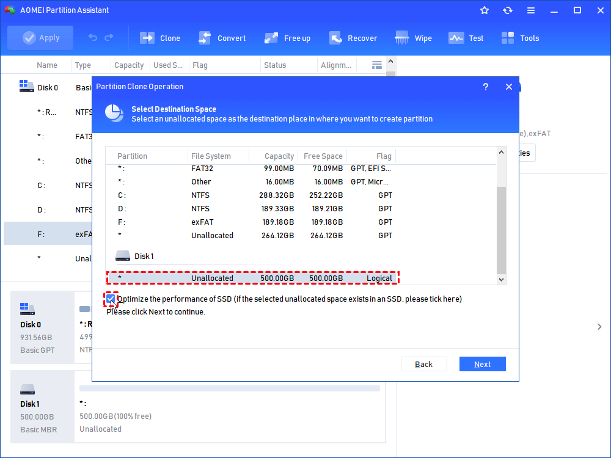Click the star favorites icon in the title bar
This screenshot has height=458, width=611.
pyautogui.click(x=485, y=10)
